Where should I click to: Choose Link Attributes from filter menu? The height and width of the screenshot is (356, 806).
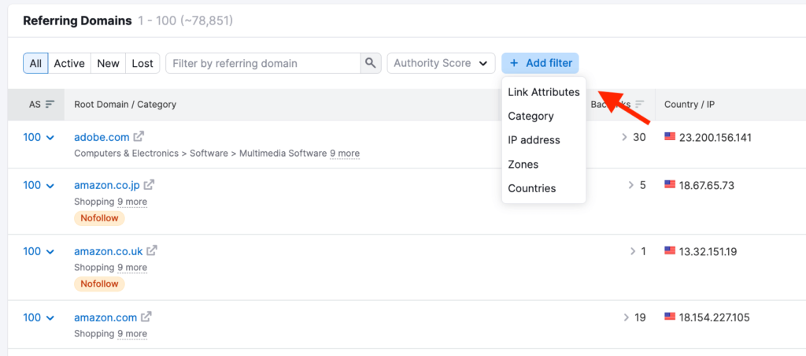click(544, 92)
